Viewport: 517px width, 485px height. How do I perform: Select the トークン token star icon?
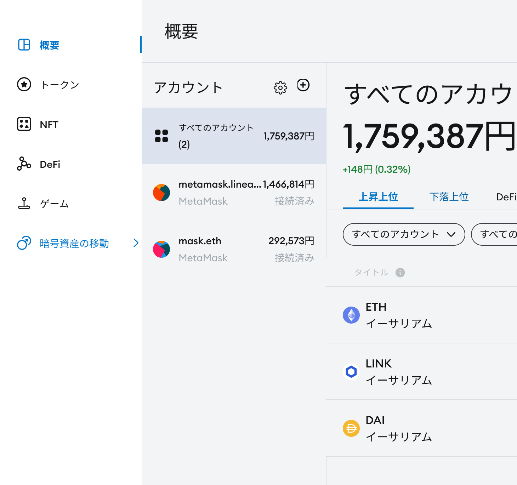[23, 84]
